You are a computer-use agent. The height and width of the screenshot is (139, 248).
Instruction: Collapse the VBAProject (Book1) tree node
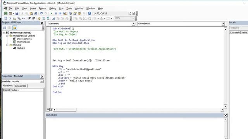pyautogui.click(x=3, y=32)
